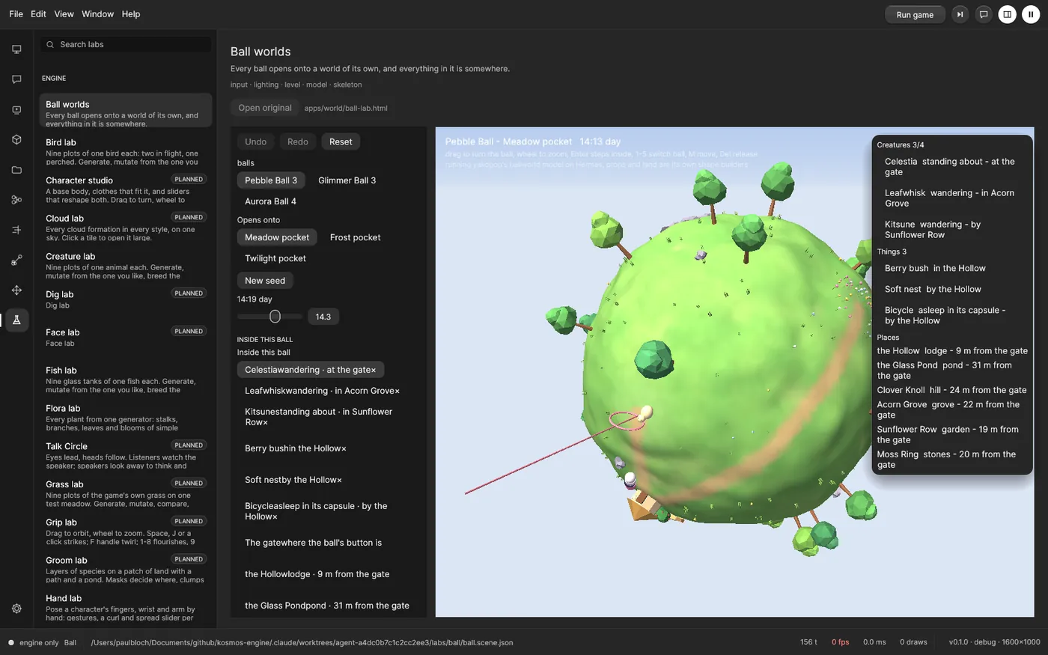This screenshot has width=1048, height=655.
Task: Select the four-arrow move icon in left sidebar
Action: click(16, 290)
